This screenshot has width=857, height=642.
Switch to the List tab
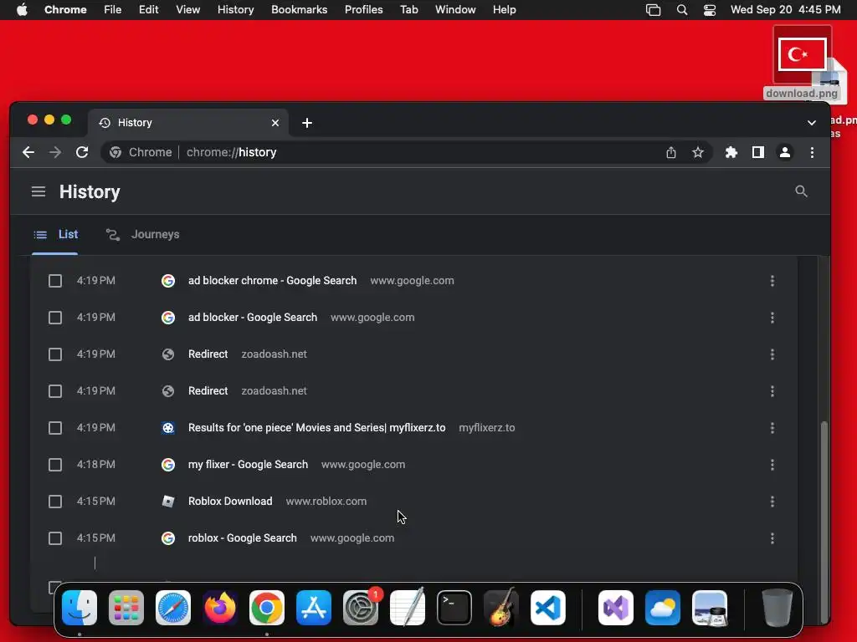[55, 234]
